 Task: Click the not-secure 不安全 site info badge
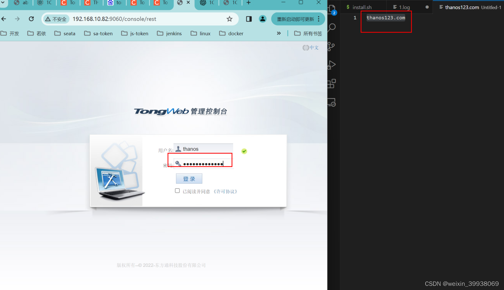pos(56,19)
